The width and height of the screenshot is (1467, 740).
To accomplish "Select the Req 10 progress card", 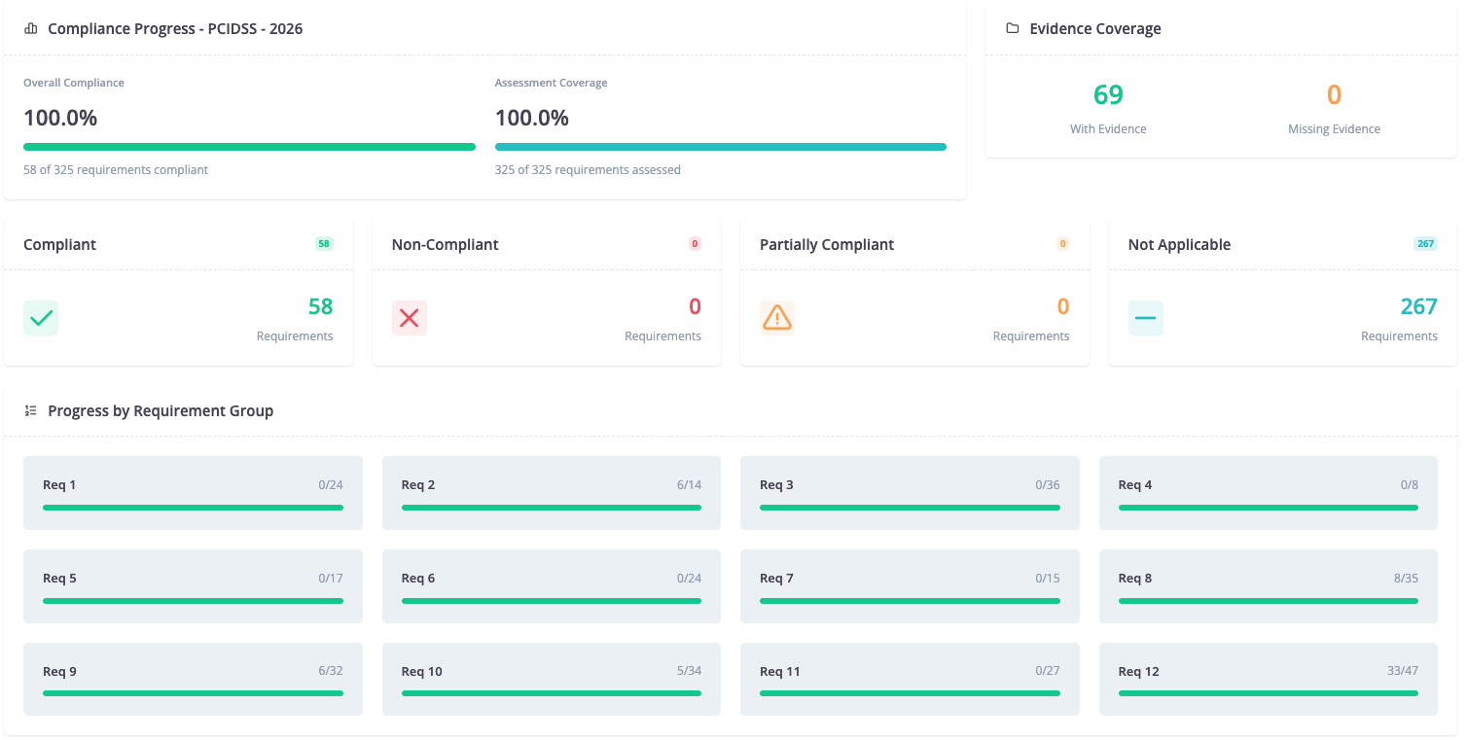I will (x=552, y=680).
